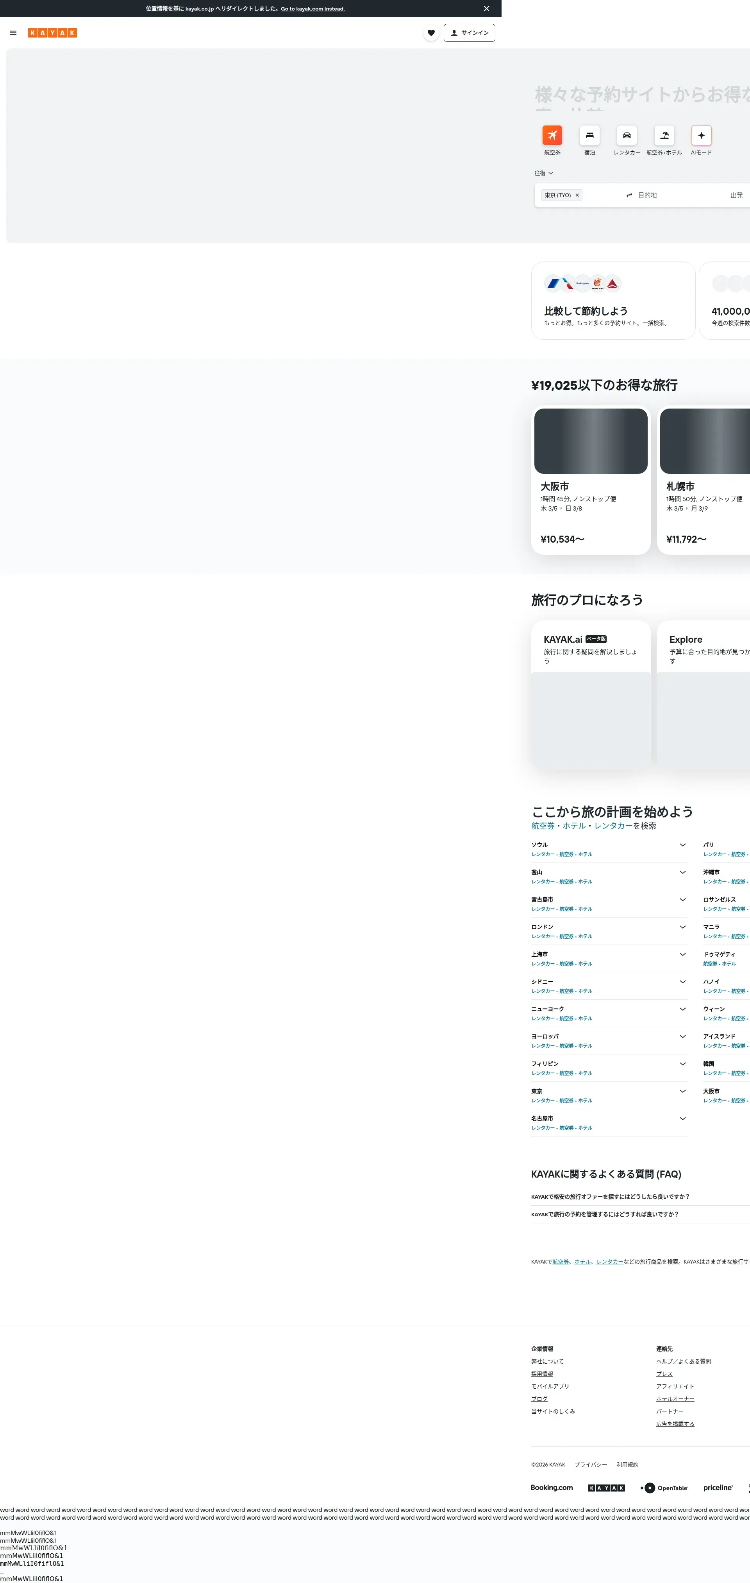Open the round-trip (往復) trip type dropdown
The image size is (750, 1583).
pos(543,173)
